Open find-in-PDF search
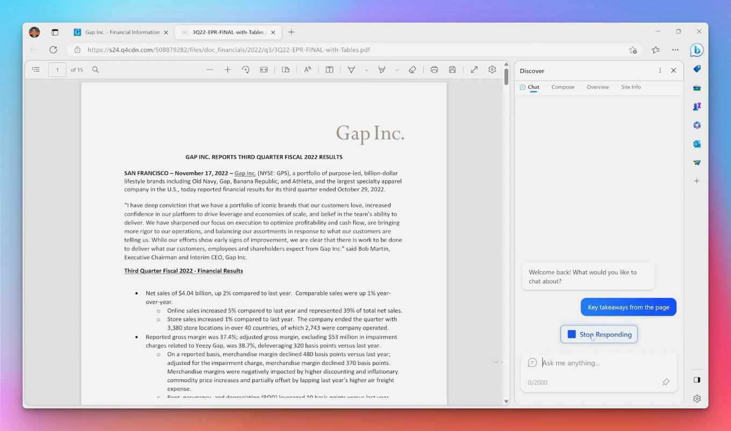 point(96,69)
